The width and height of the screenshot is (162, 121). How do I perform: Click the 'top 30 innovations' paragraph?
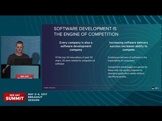pyautogui.click(x=75, y=61)
